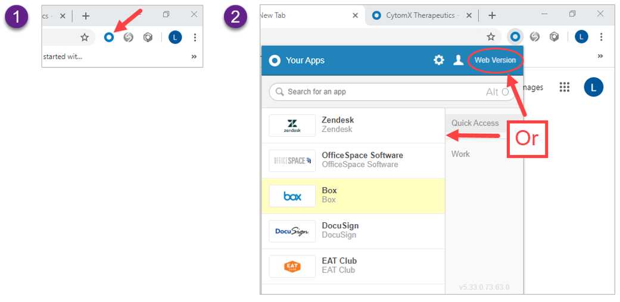Expand bookmarks overflow chevron in second window
This screenshot has height=302, width=620.
pos(600,56)
